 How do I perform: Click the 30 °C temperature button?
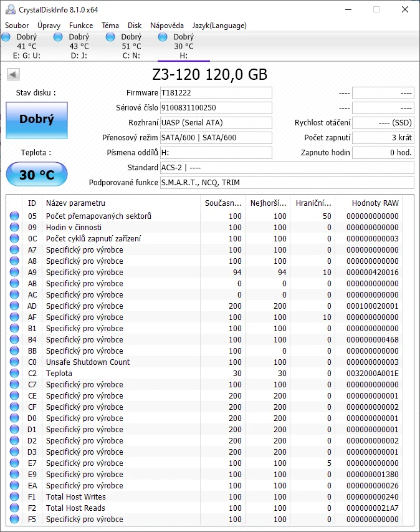(37, 174)
